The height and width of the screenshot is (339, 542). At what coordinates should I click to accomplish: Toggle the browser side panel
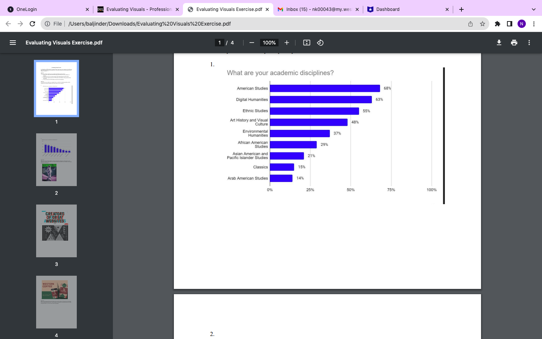tap(510, 24)
